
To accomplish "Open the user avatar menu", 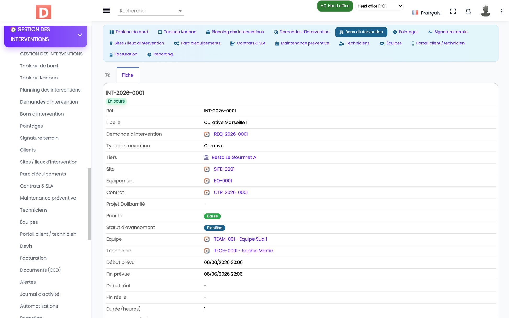I will [x=485, y=11].
